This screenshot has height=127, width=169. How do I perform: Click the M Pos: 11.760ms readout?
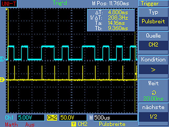[111, 3]
